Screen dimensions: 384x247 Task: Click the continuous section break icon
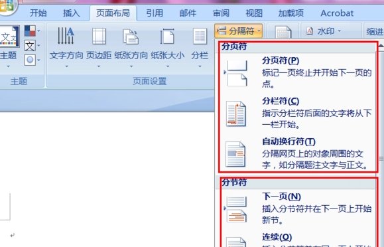(x=235, y=242)
